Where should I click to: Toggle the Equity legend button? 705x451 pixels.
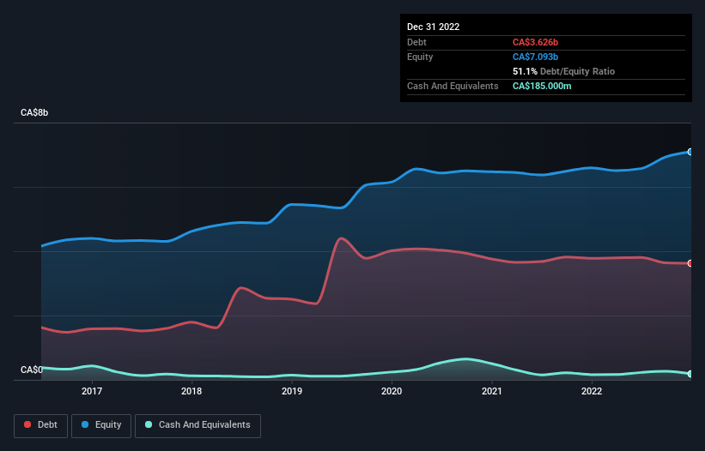click(101, 425)
